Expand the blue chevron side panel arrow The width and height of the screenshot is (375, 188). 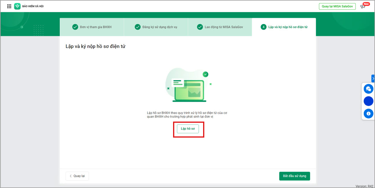[373, 78]
